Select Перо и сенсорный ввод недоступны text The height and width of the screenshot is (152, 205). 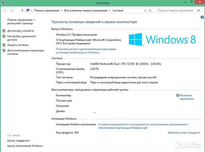[x=124, y=83]
